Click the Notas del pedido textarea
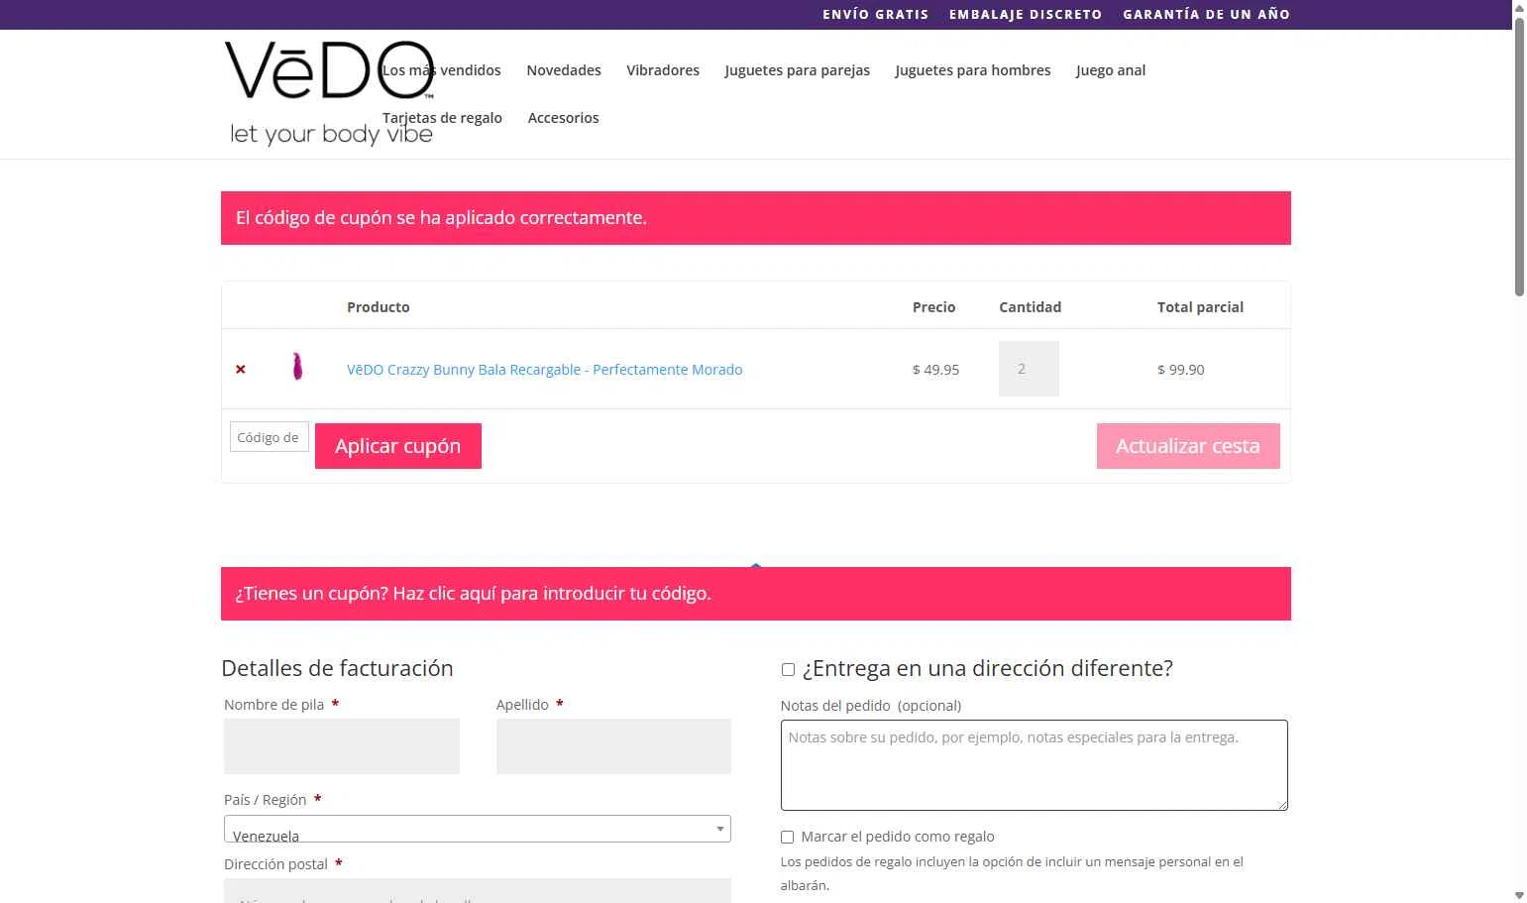Screen dimensions: 1527x903 point(1035,765)
